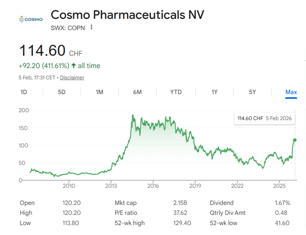This screenshot has width=306, height=235.
Task: Select the 1D time range tab
Action: pyautogui.click(x=24, y=92)
